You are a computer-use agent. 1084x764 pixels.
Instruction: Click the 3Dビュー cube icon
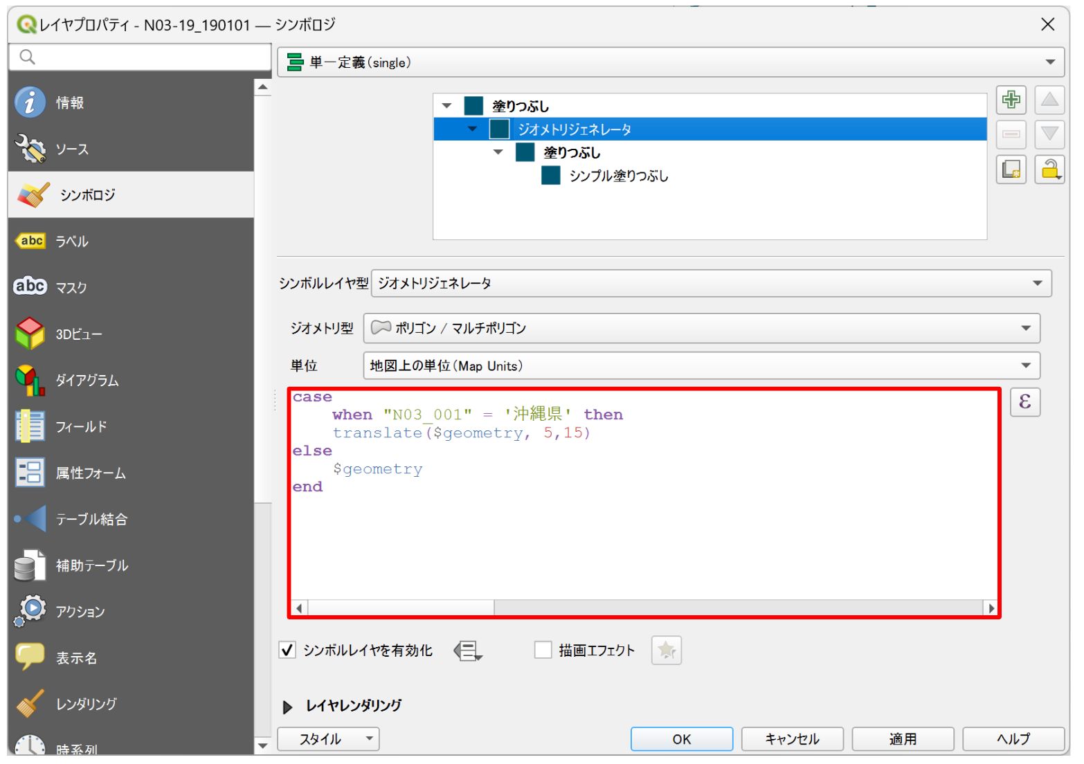[30, 334]
